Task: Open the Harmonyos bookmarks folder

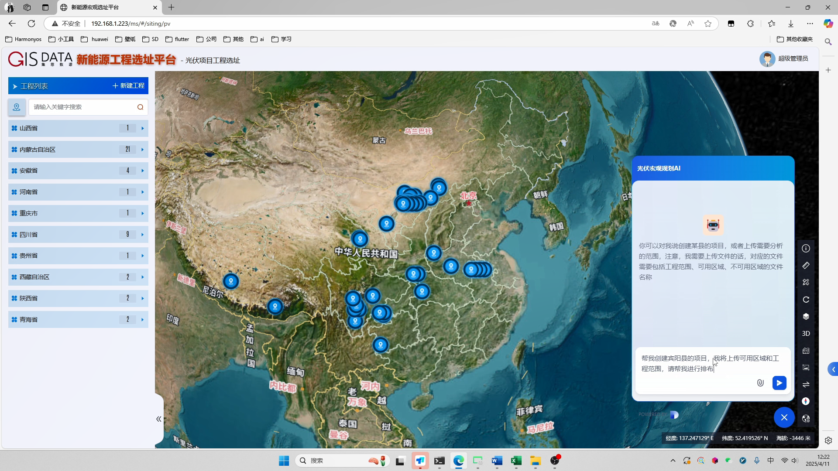Action: tap(24, 39)
